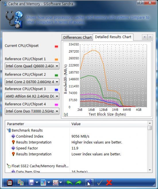This screenshot has height=189, width=158.
Task: Click the stethoscope Sandra logo icon
Action: click(x=14, y=20)
